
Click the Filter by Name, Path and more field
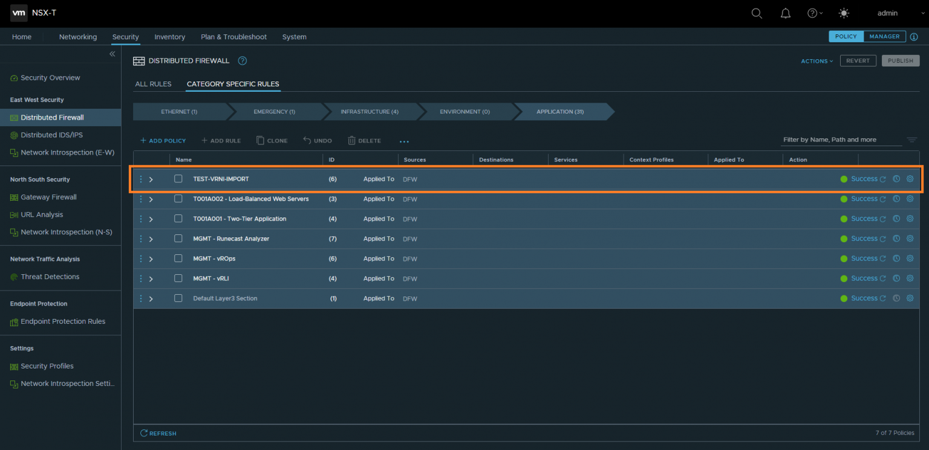(x=841, y=140)
